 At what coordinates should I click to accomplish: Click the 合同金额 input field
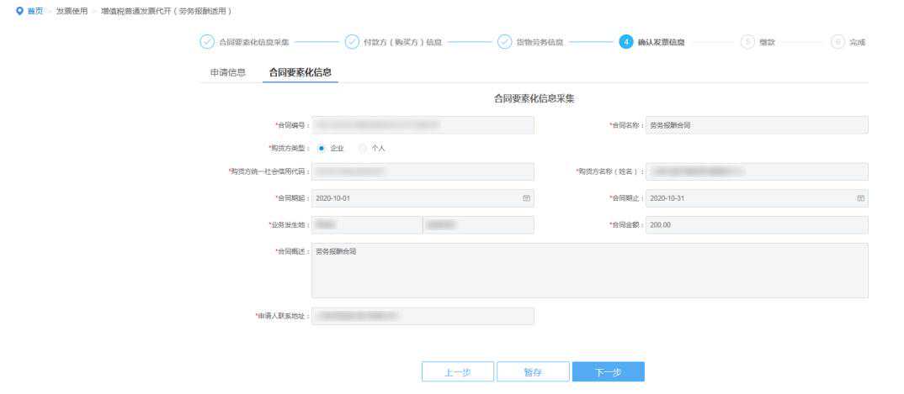point(757,225)
